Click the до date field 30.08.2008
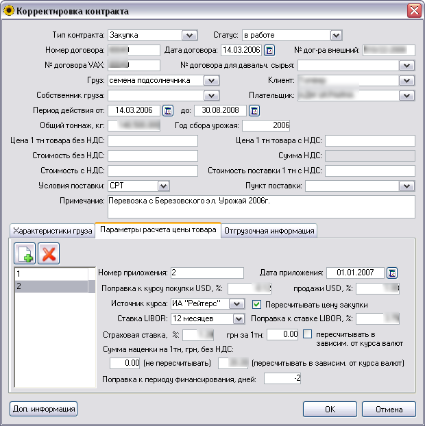Image resolution: width=425 pixels, height=426 pixels. click(x=220, y=110)
